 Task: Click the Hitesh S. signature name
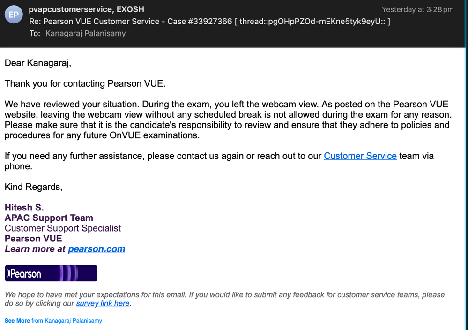(x=24, y=208)
